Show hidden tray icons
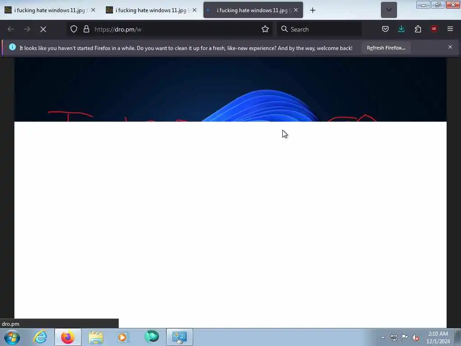The image size is (461, 346). click(383, 338)
